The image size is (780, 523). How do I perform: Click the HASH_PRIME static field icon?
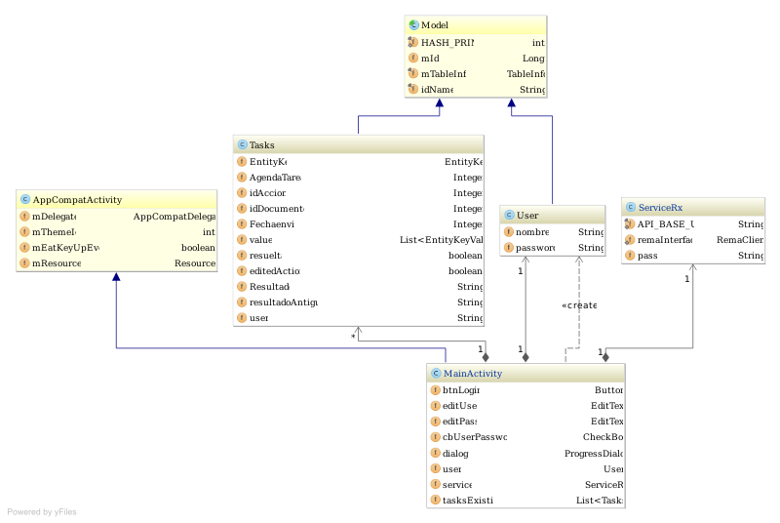coord(412,43)
